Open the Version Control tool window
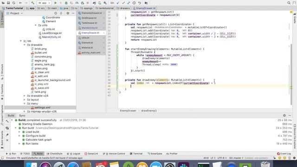The image size is (297, 167). [x=114, y=154]
